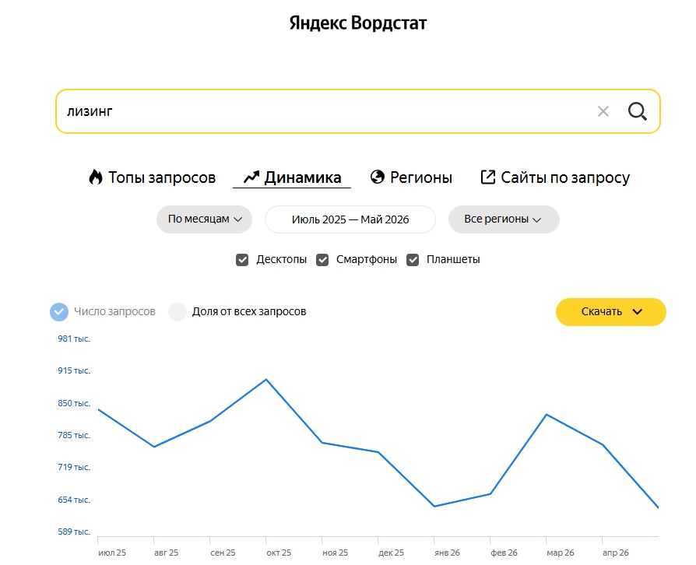Uncheck the Десктопы checkbox
696x565 pixels.
(242, 260)
